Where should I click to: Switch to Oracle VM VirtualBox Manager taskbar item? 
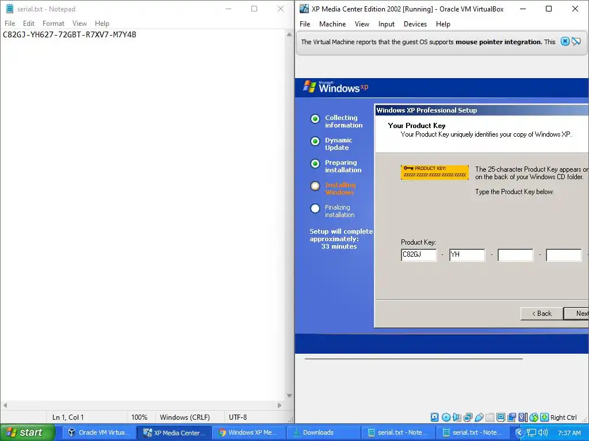[98, 432]
